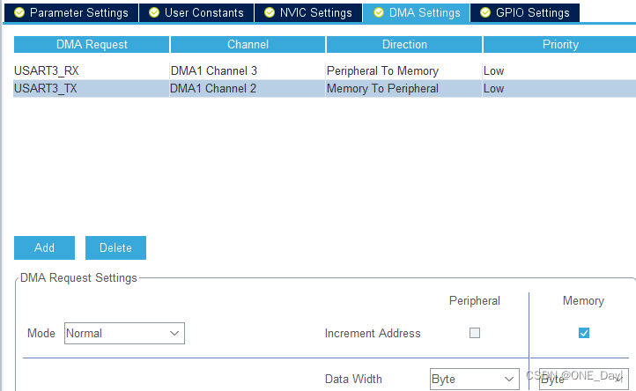Click the Channel column header
This screenshot has height=391, width=636.
click(x=248, y=44)
